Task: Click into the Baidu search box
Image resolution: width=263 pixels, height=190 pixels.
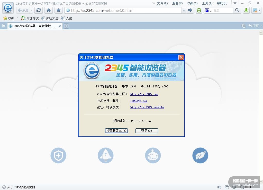Action: click(223, 10)
